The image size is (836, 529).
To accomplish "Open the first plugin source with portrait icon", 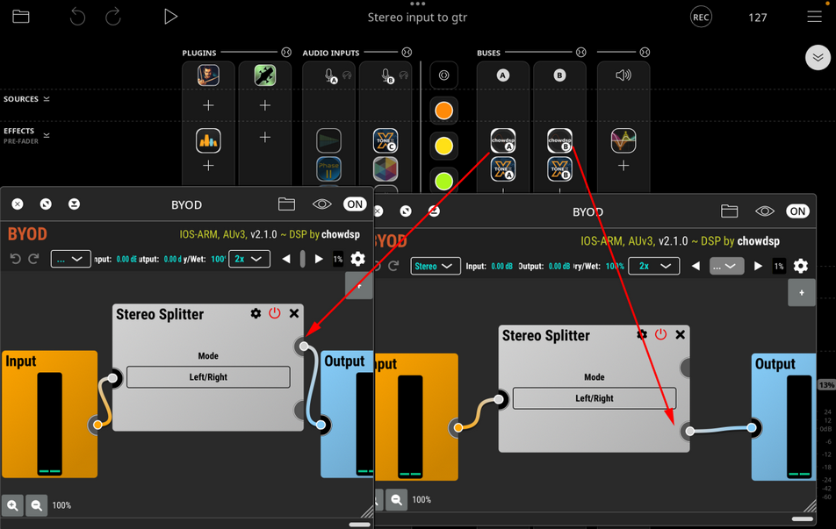I will click(x=208, y=75).
